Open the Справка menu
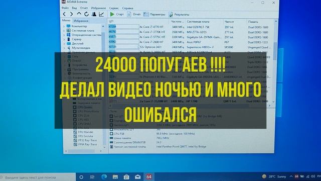The height and width of the screenshot is (181, 321). [127, 8]
